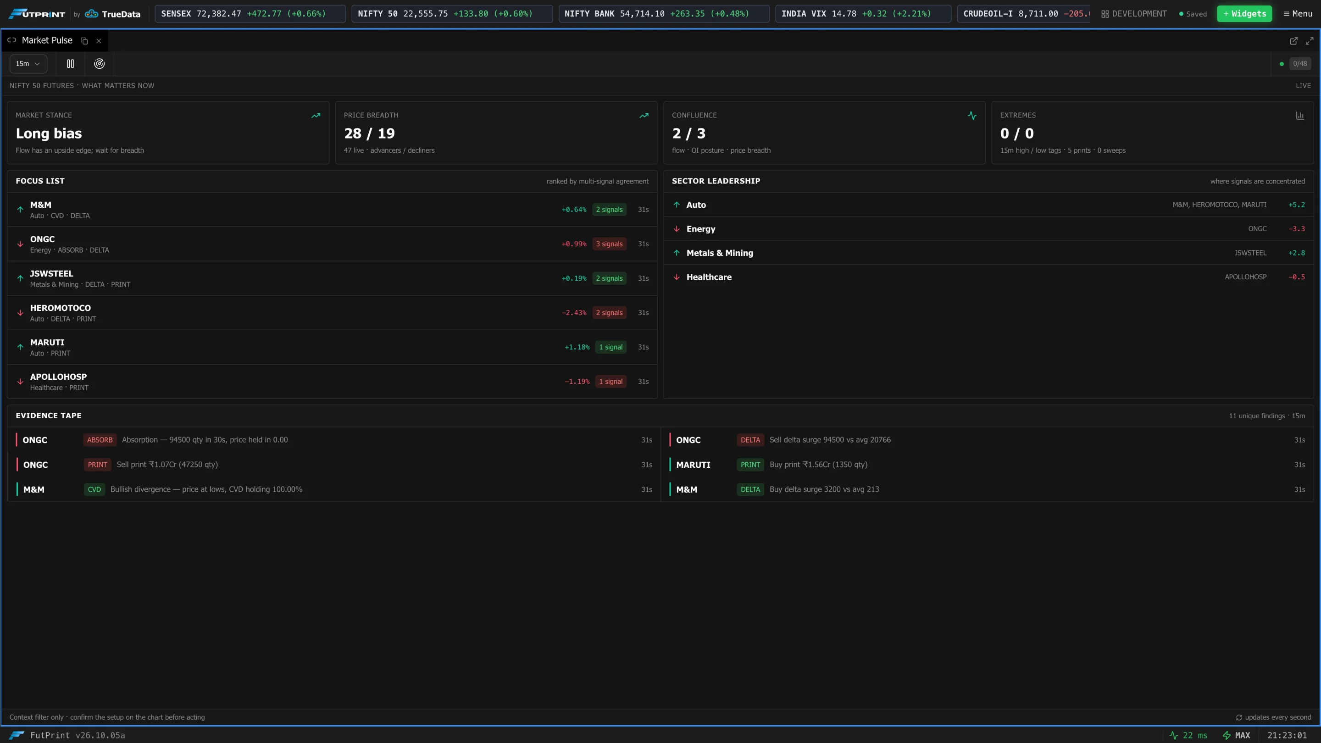This screenshot has width=1321, height=743.
Task: Click ONGC Sell delta surge entry
Action: pyautogui.click(x=987, y=440)
